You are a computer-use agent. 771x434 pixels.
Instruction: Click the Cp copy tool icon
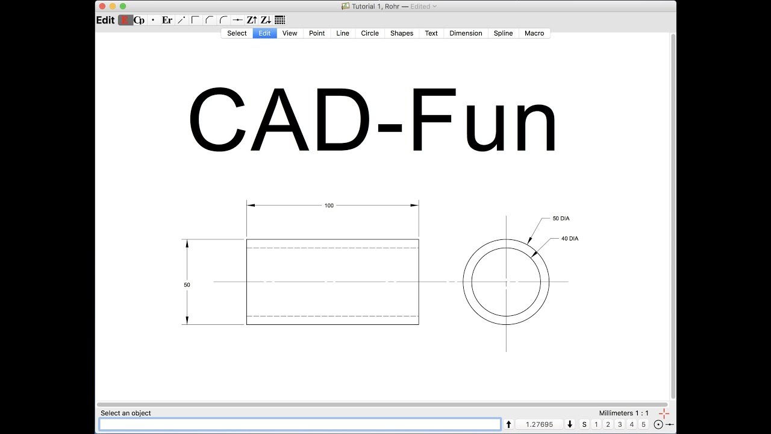(x=139, y=20)
